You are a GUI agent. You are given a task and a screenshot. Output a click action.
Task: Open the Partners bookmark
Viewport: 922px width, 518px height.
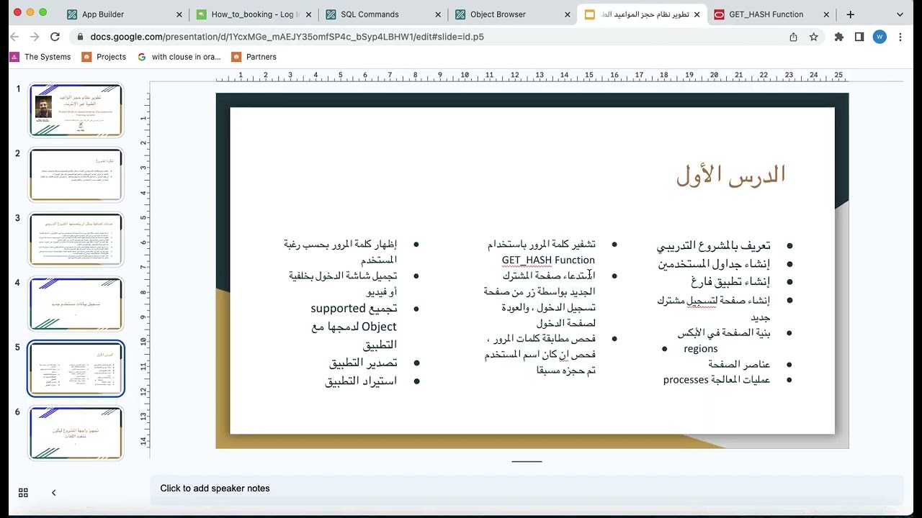click(254, 57)
